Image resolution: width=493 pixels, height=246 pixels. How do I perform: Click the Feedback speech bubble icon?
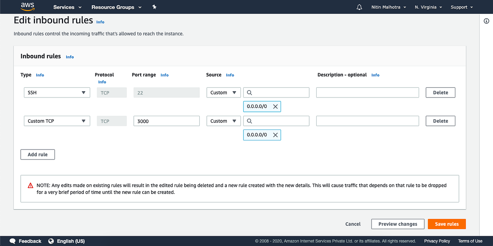[x=12, y=241]
